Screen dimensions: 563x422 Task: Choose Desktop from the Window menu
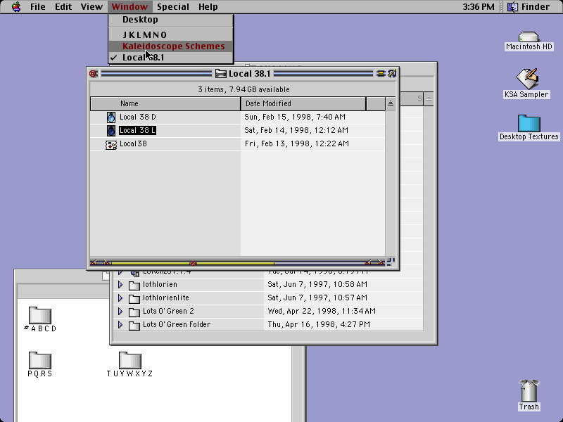pos(171,20)
